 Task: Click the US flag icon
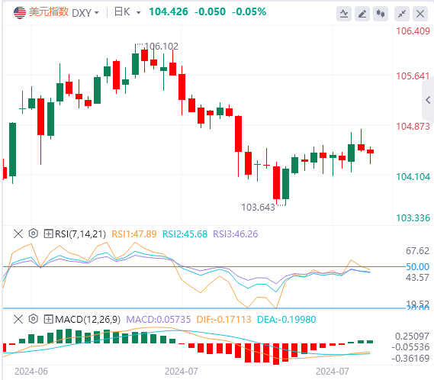coord(20,12)
